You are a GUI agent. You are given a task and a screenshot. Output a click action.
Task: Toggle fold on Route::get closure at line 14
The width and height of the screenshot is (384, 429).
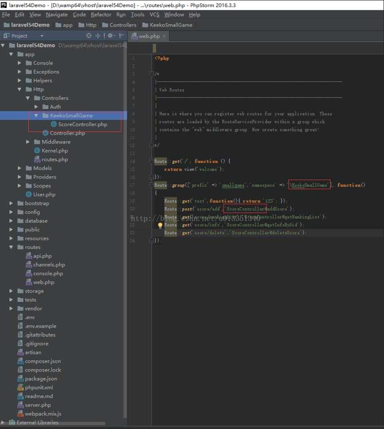click(152, 161)
